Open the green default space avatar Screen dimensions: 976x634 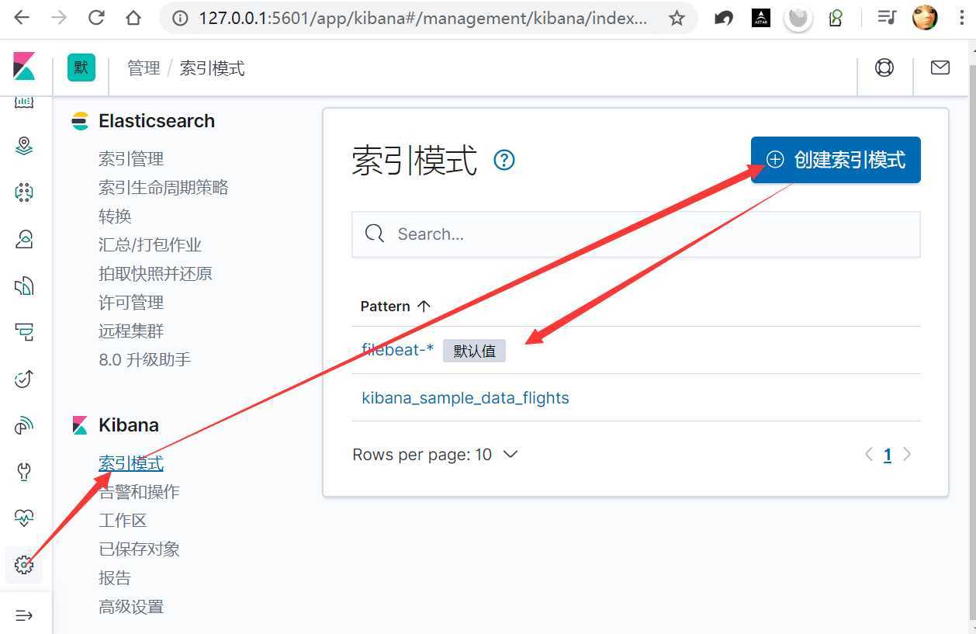81,68
